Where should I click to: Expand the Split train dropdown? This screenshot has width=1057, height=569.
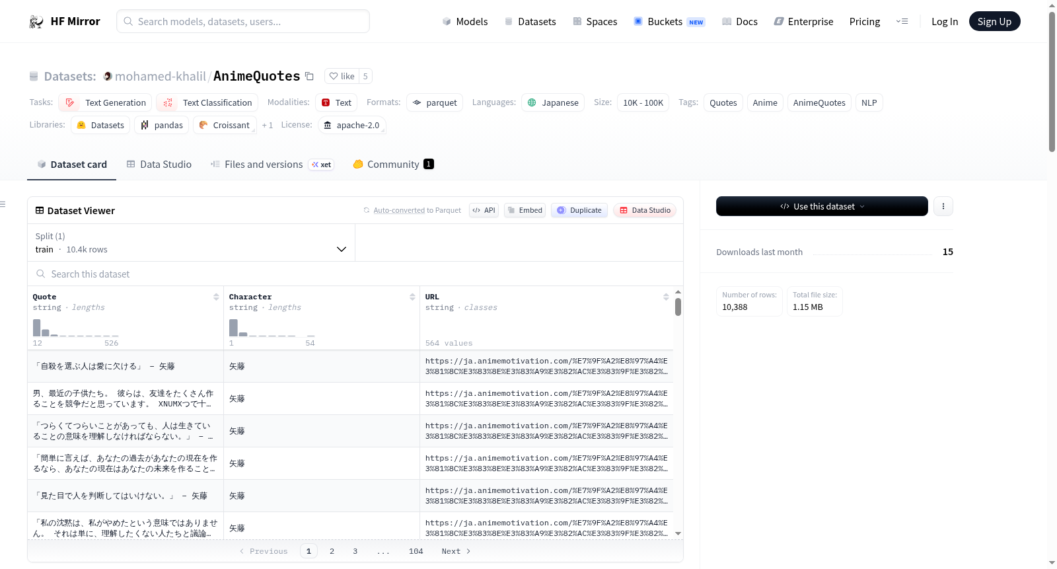point(191,243)
